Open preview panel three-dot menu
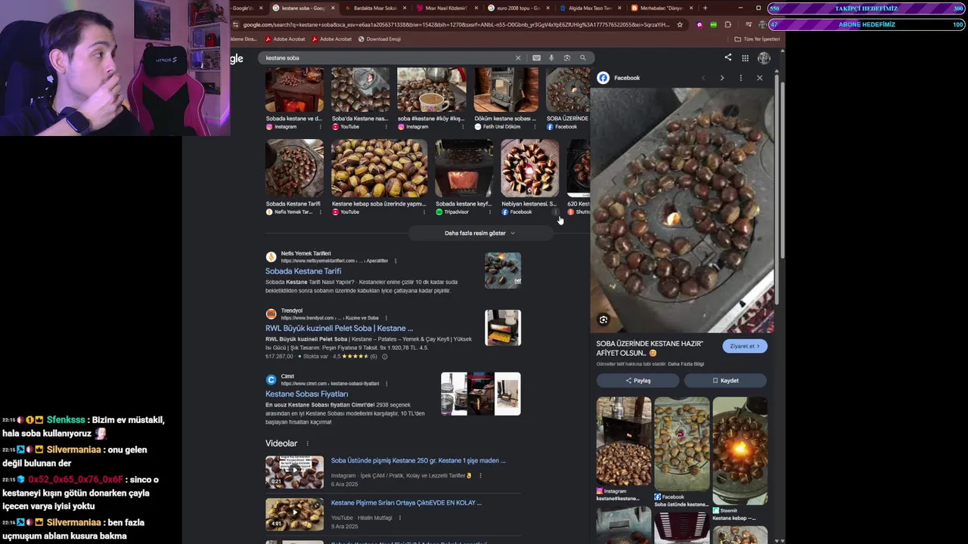This screenshot has height=544, width=968. coord(740,78)
